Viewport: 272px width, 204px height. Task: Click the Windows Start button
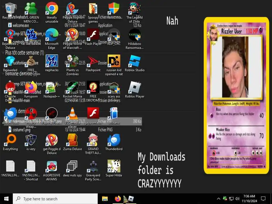pos(6,199)
